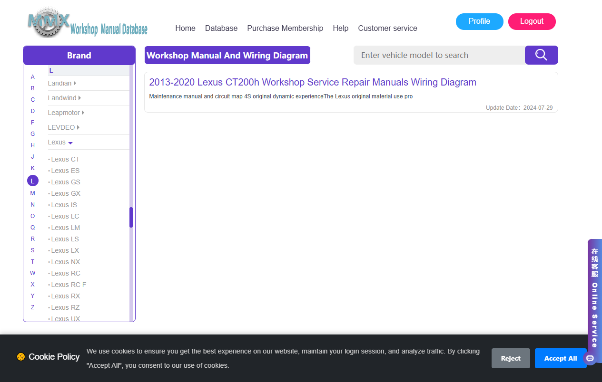Expand the Landian brand

click(x=62, y=83)
